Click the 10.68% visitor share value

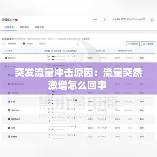click(90, 58)
